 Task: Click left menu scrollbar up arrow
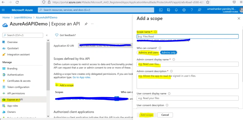(48, 40)
